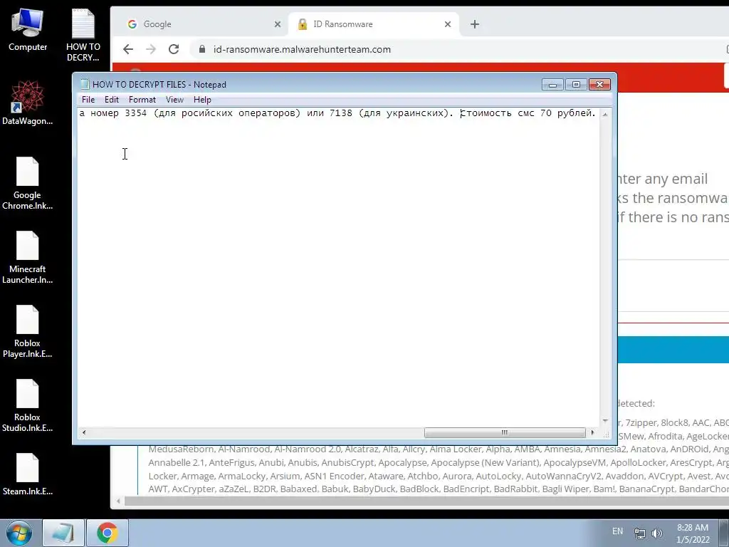The width and height of the screenshot is (729, 547).
Task: Open Notepad Format menu
Action: coord(142,100)
